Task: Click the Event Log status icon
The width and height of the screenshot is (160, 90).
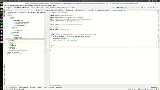Action: pos(151,87)
